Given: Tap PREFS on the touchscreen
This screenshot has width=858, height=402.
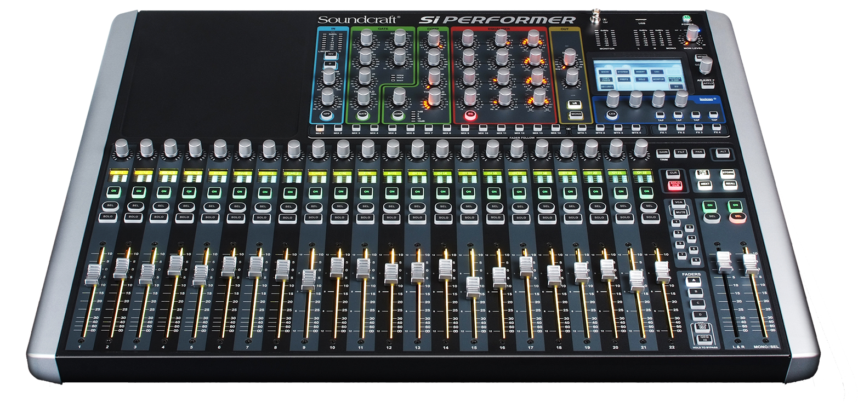Looking at the screenshot, I should point(623,79).
